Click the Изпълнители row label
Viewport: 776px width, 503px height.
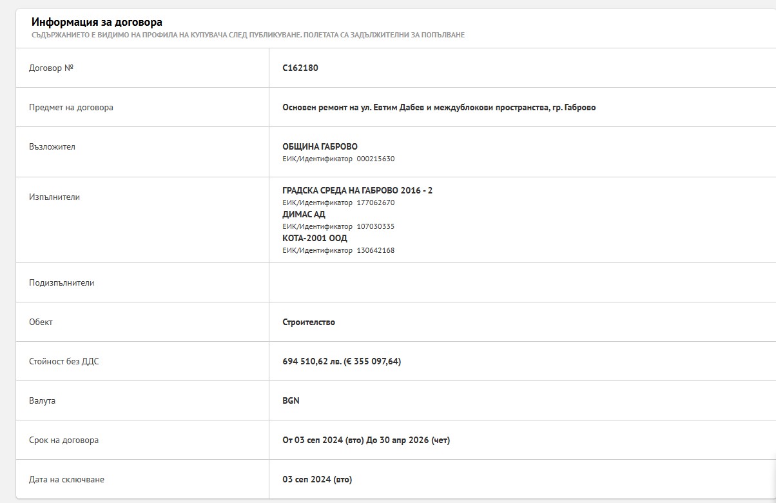(x=54, y=197)
